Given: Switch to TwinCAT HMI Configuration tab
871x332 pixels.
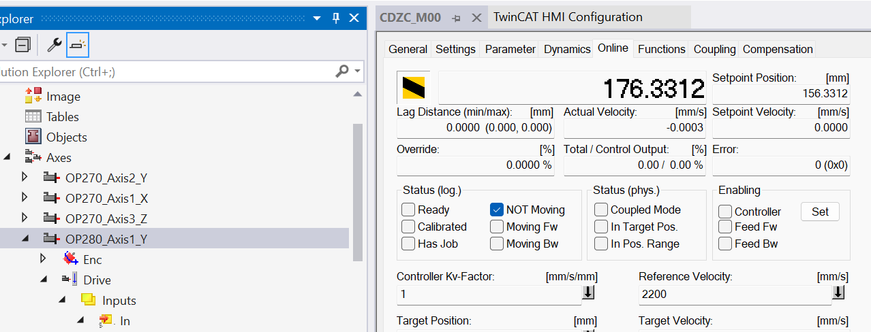Looking at the screenshot, I should pos(567,17).
